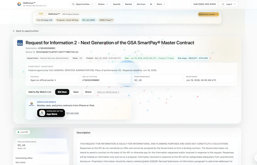Viewport: 257px width, 165px height.
Task: Click the BIDPULSAR MOBILE heading
Action: click(47, 102)
